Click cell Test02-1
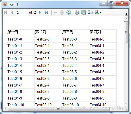The height and width of the screenshot is (114, 131). pyautogui.click(x=48, y=46)
